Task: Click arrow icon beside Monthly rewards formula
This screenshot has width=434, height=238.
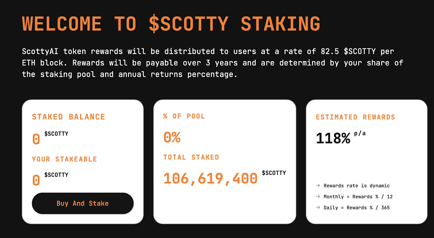Action: tap(318, 197)
